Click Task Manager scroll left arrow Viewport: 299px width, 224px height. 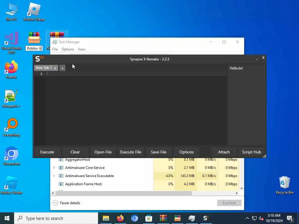(53, 193)
